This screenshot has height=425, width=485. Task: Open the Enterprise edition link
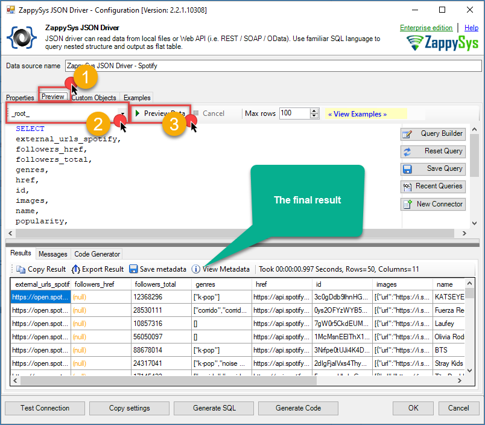(426, 28)
